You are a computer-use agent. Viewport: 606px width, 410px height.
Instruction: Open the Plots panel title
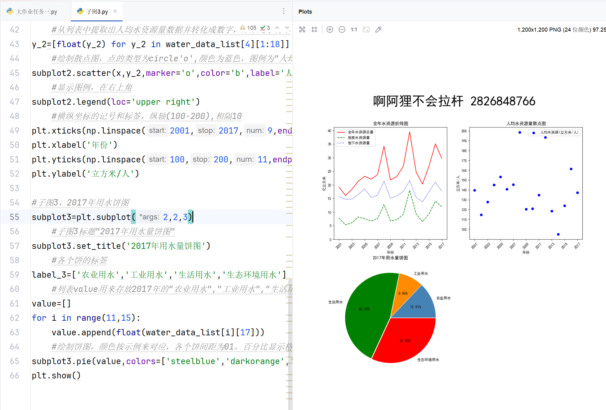[x=305, y=11]
